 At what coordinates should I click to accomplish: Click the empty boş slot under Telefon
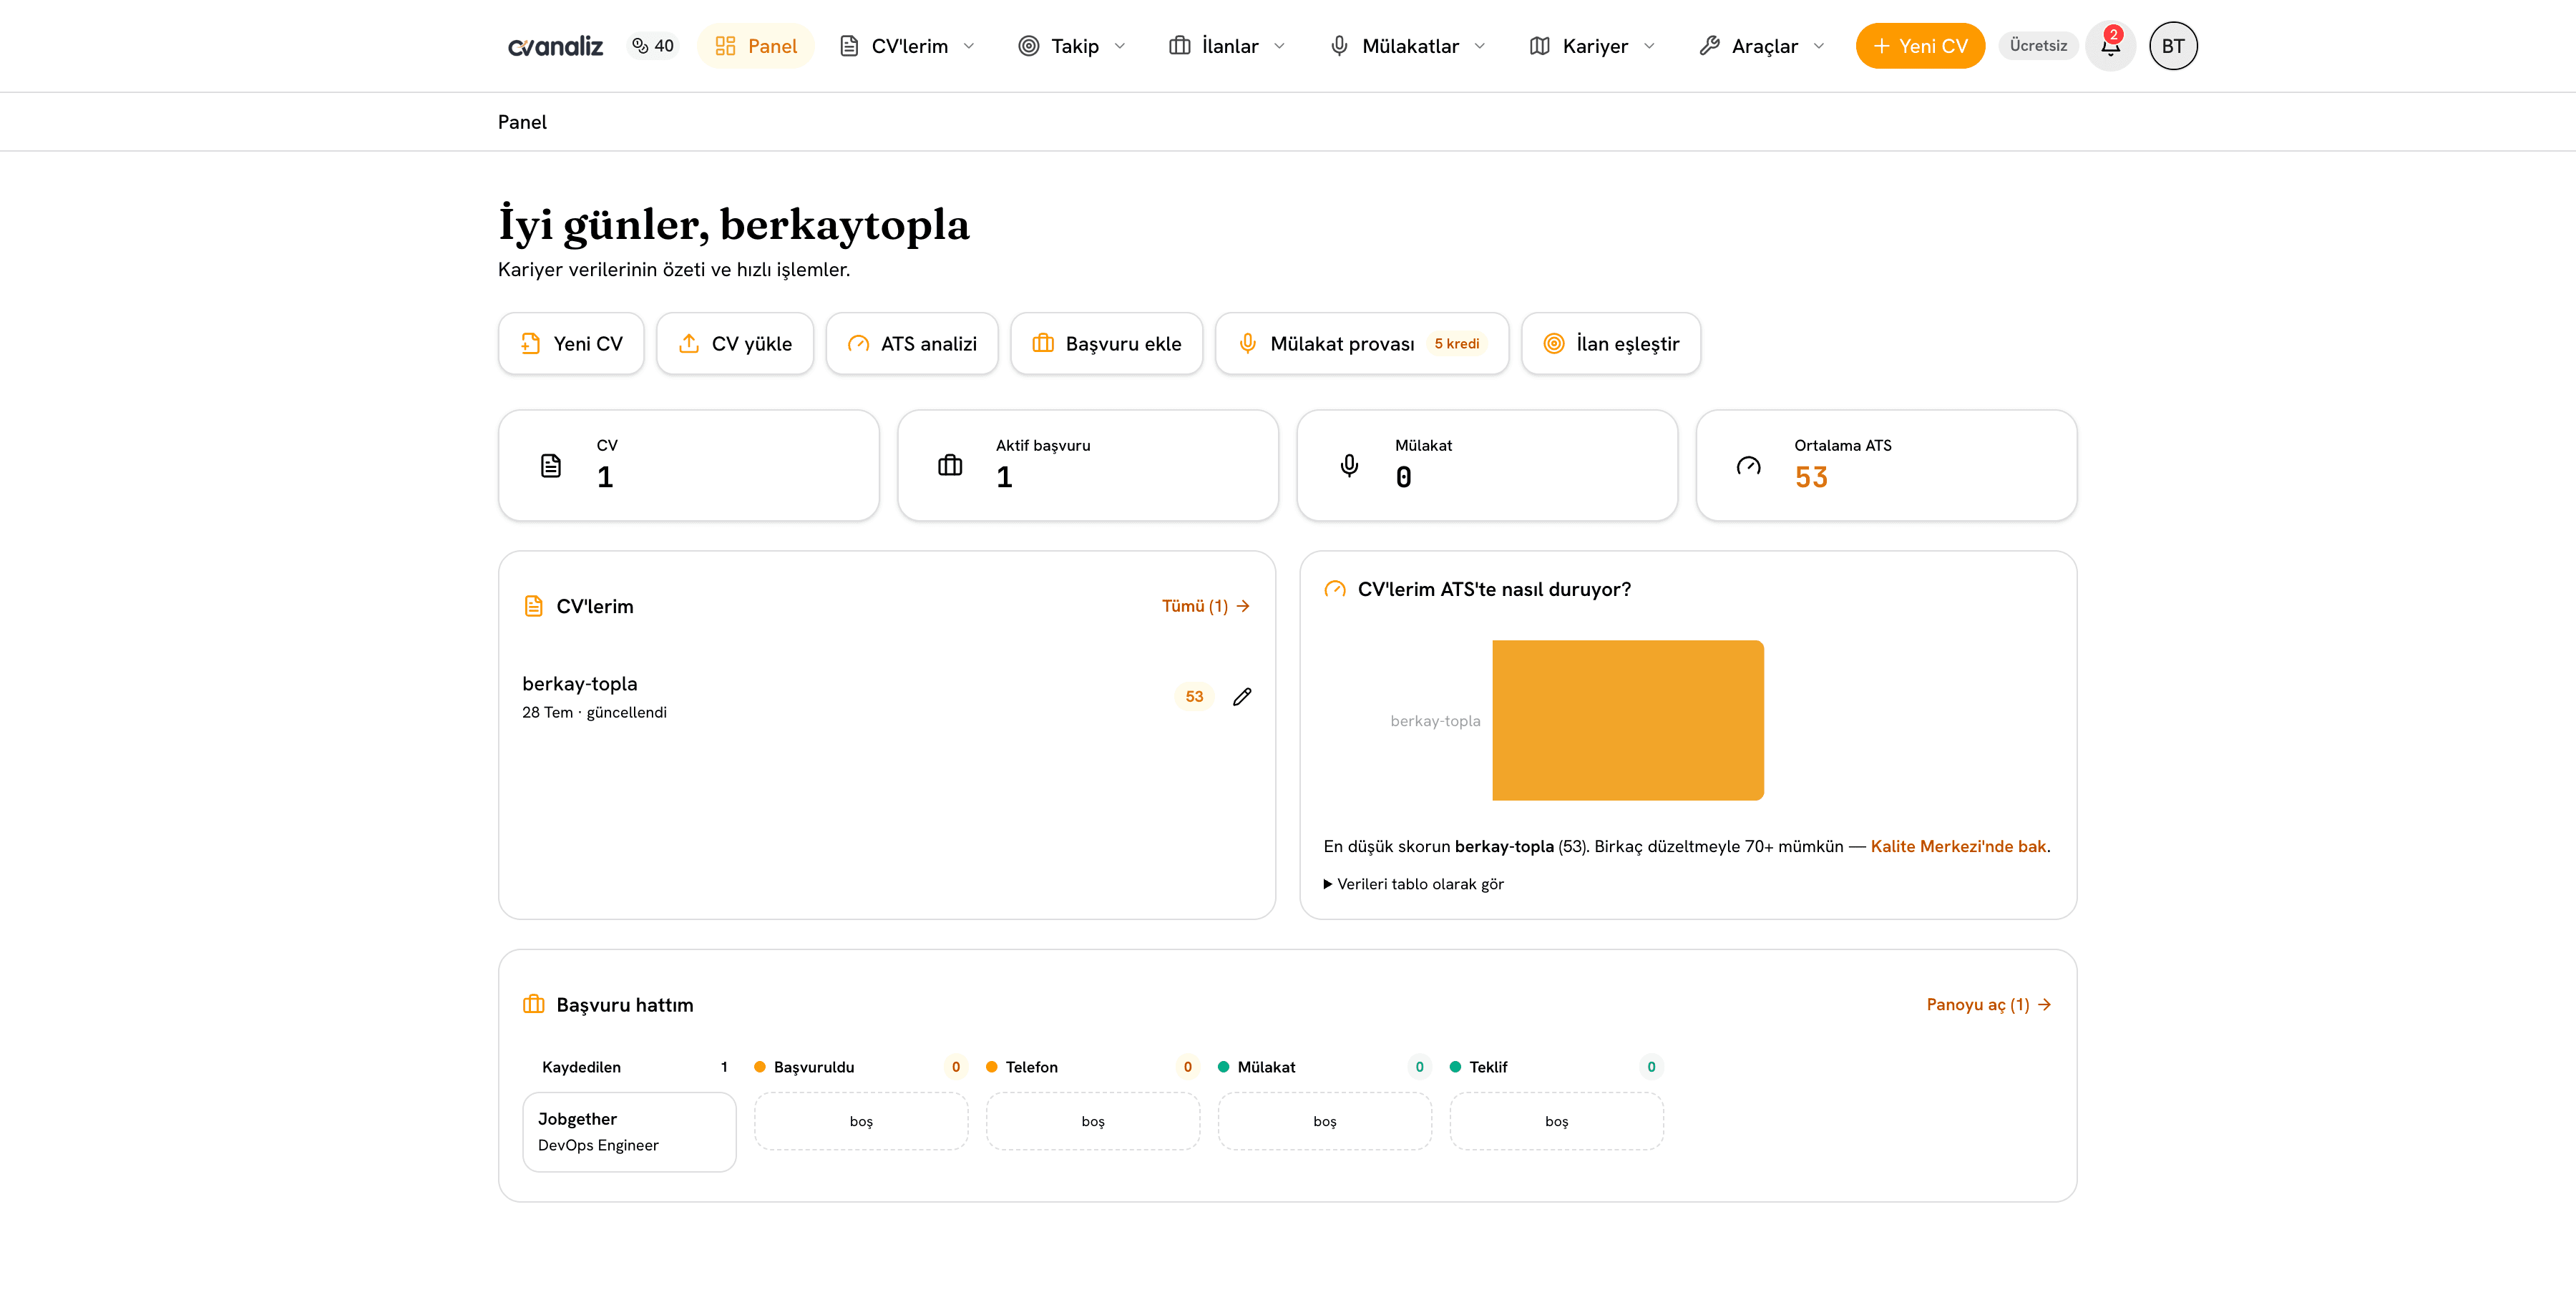(1093, 1121)
